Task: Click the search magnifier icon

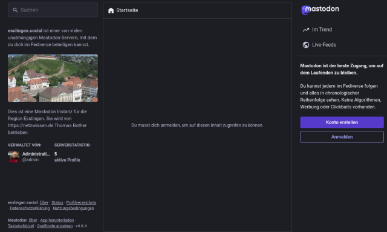Action: tap(15, 10)
